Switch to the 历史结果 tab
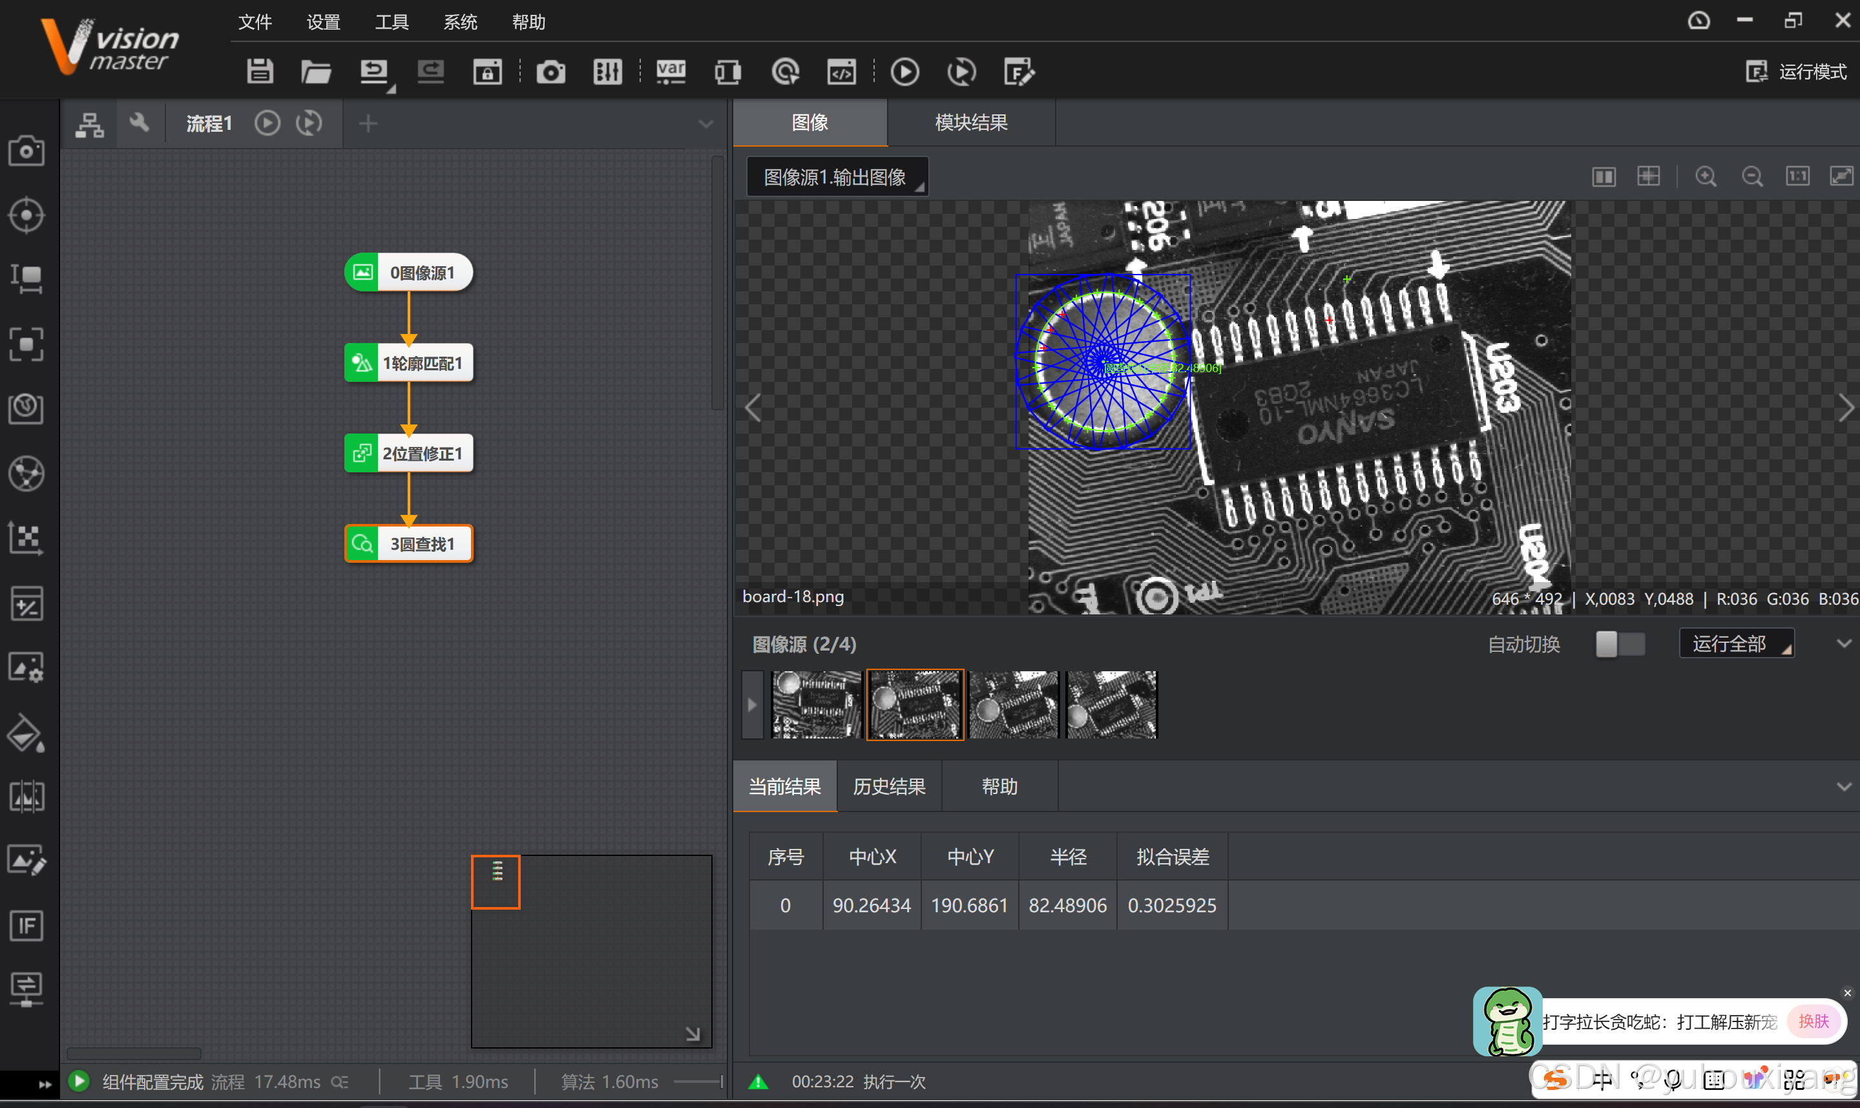Viewport: 1860px width, 1108px height. tap(889, 786)
